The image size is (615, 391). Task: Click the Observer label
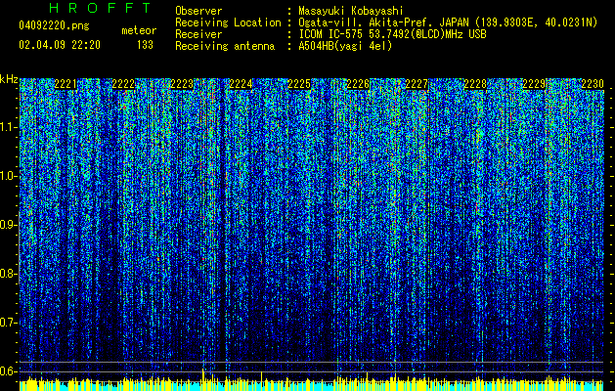tap(198, 12)
